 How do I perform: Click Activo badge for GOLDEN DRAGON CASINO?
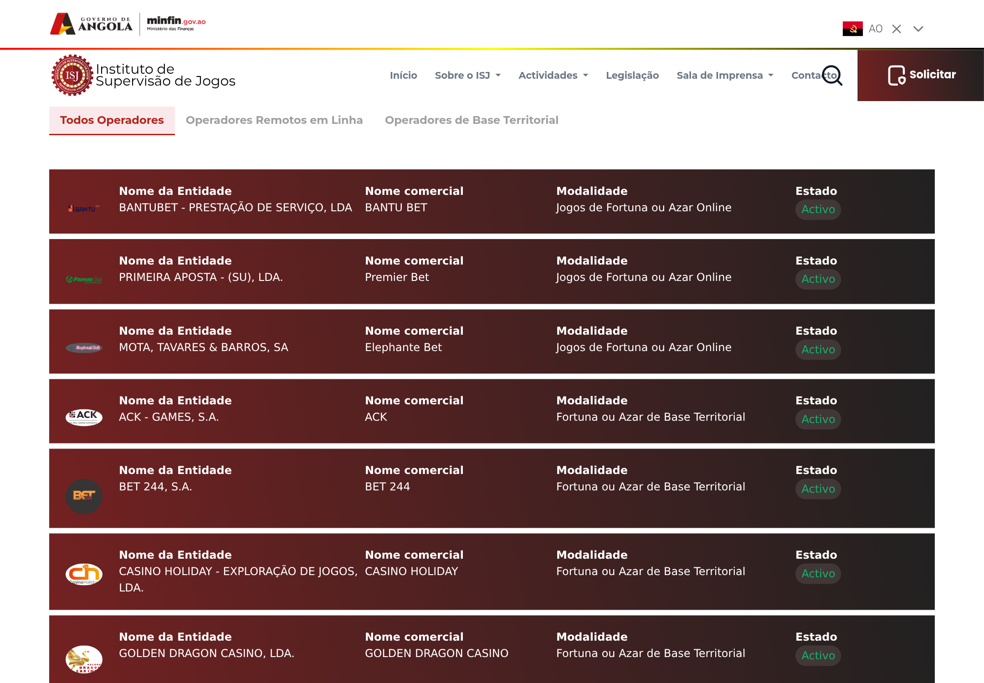click(818, 656)
